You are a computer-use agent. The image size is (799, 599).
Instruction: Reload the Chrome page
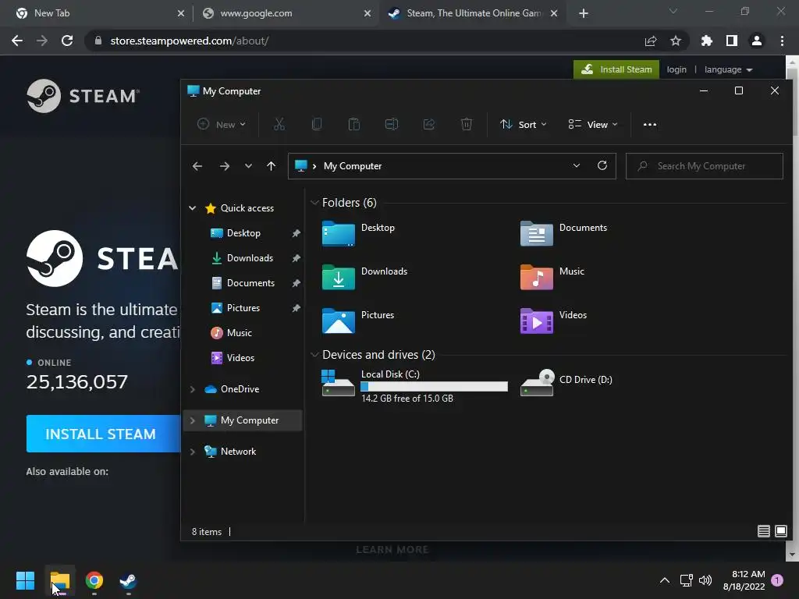pyautogui.click(x=67, y=41)
